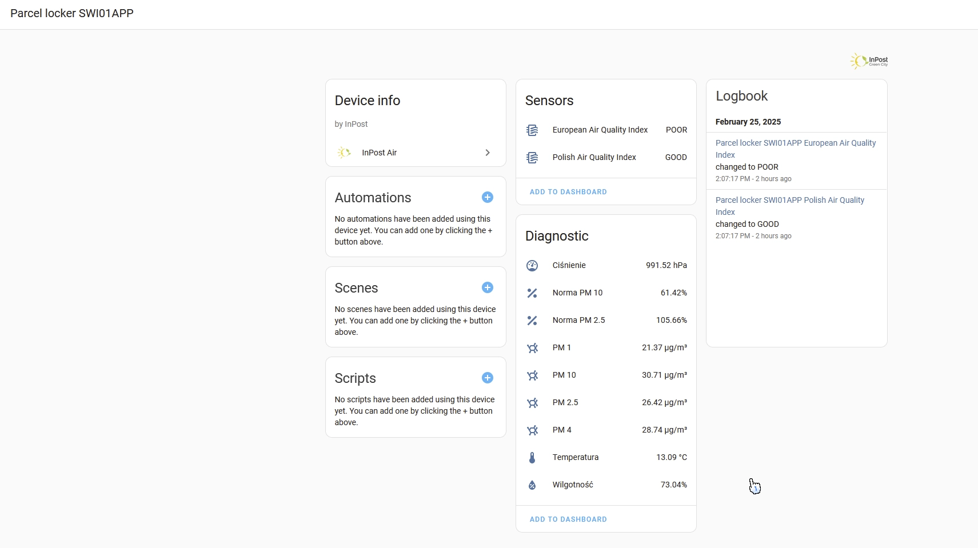Select the Norma PM 2.5 diagnostic row

(x=606, y=320)
